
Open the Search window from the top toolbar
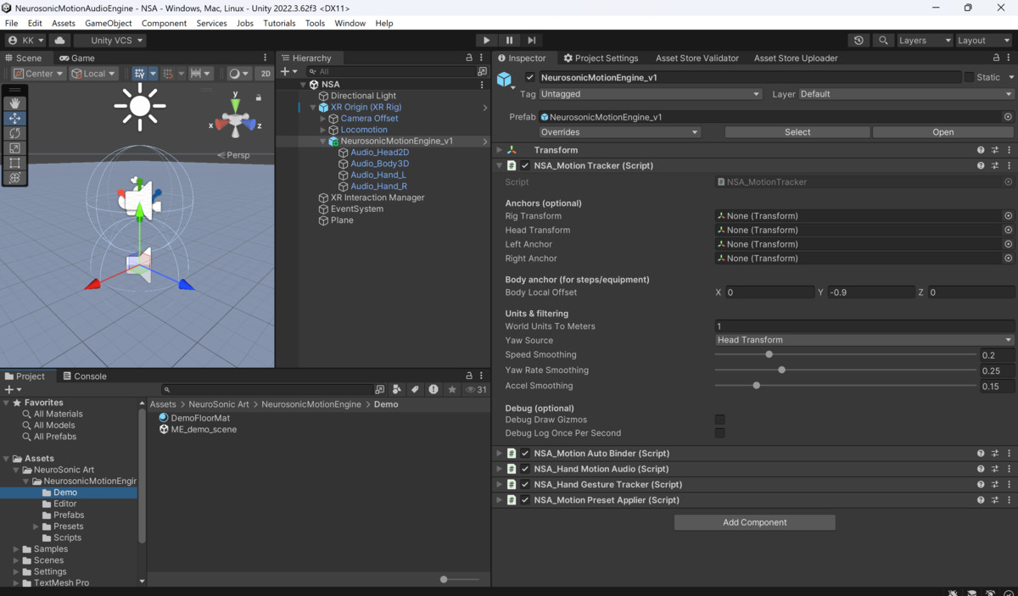[882, 40]
